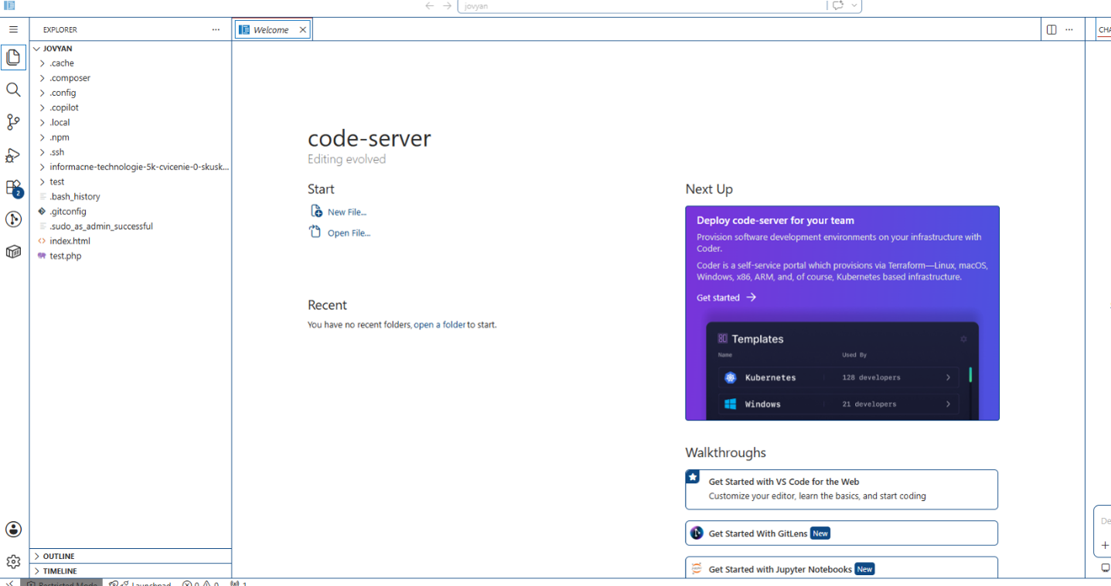
Task: Expand the .ssh folder
Action: pyautogui.click(x=130, y=152)
